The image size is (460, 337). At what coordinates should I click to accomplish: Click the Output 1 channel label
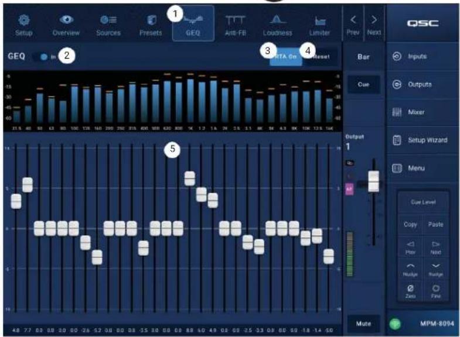355,143
